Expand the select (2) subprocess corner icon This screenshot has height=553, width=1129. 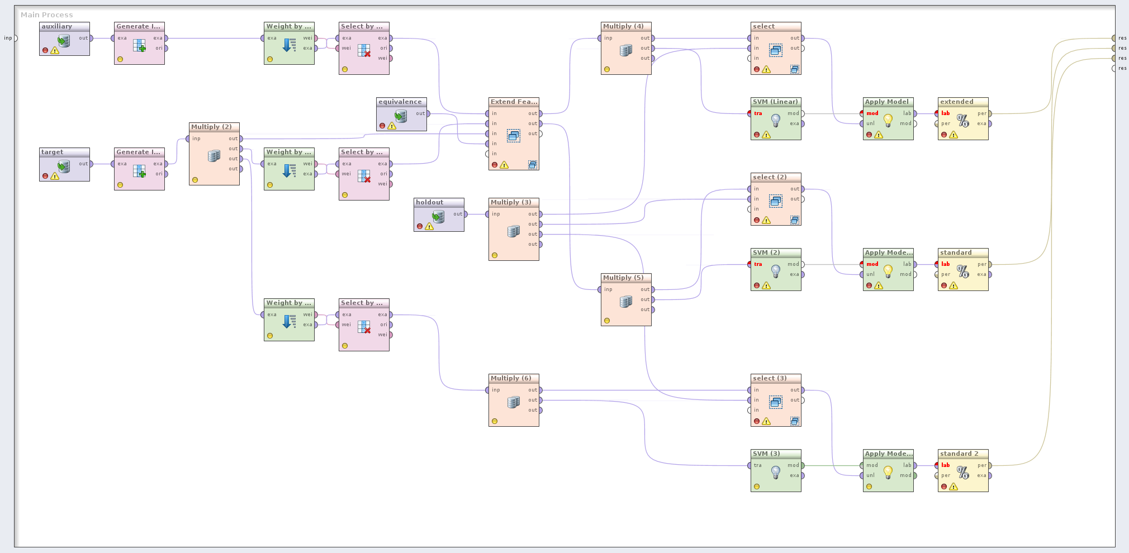(x=794, y=220)
